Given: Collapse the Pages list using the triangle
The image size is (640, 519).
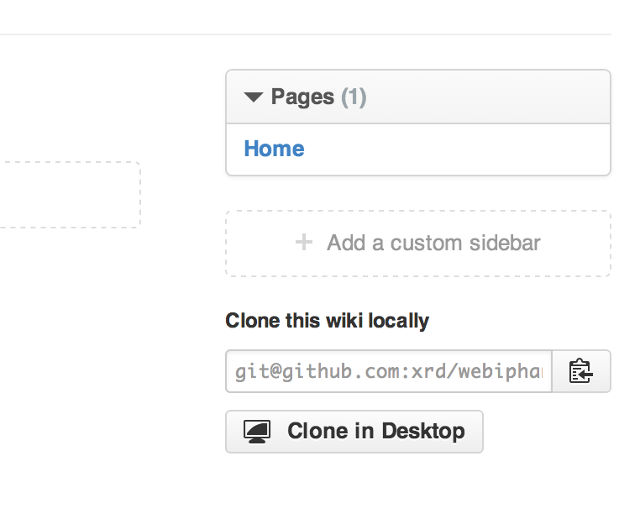Looking at the screenshot, I should tap(254, 97).
